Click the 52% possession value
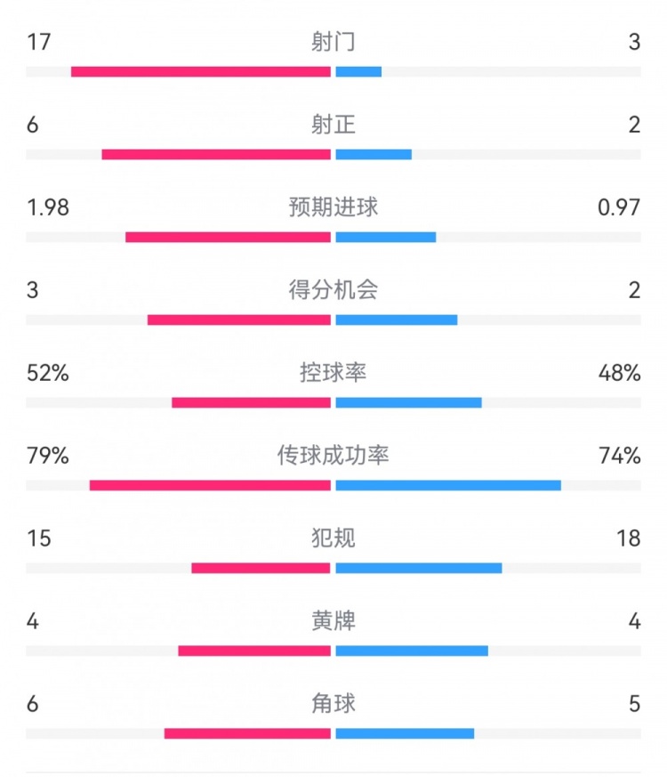Image resolution: width=667 pixels, height=777 pixels. (48, 373)
